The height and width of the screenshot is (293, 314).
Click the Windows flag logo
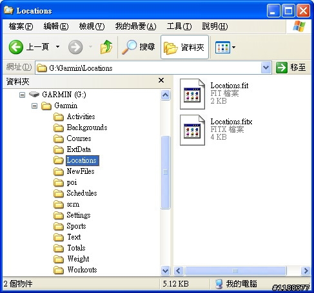coord(299,26)
